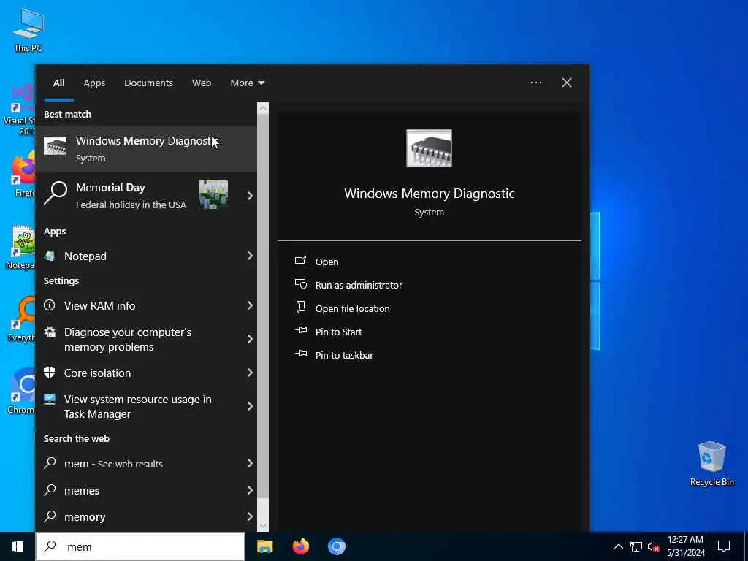This screenshot has width=748, height=561.
Task: Select the Recycle Bin desktop icon
Action: [711, 464]
